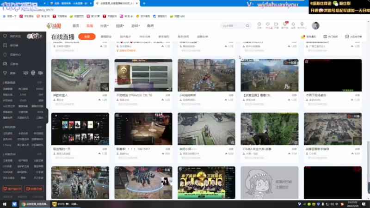370x208 pixels.
Task: Select 直播 in the top navigation
Action: pos(90,26)
